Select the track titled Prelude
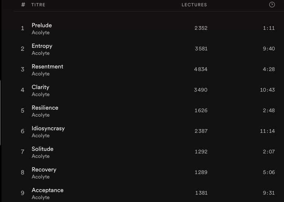 pyautogui.click(x=42, y=25)
